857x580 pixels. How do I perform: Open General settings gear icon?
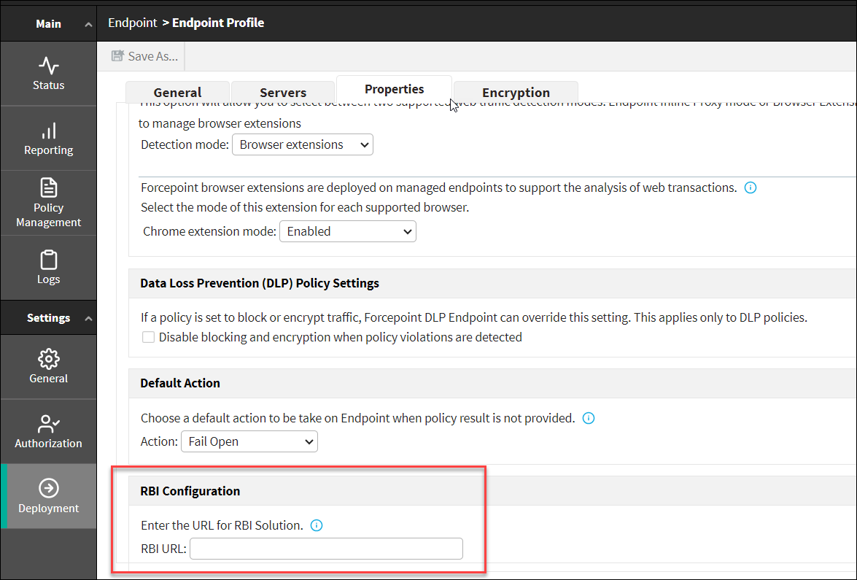click(x=48, y=359)
